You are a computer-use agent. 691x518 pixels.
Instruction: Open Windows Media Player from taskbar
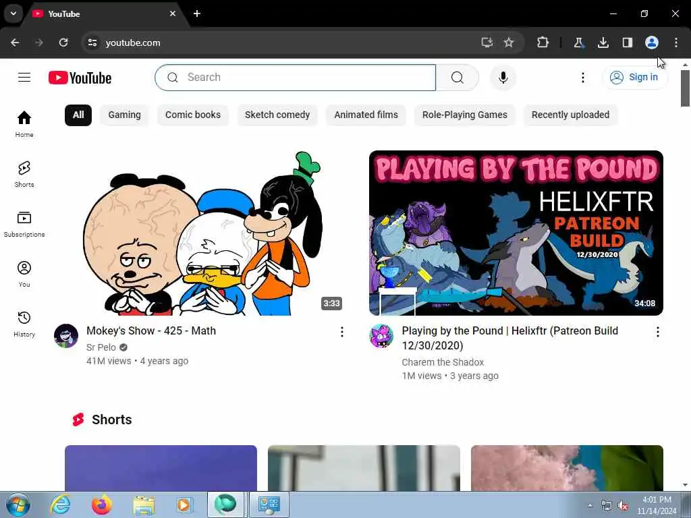(x=184, y=505)
